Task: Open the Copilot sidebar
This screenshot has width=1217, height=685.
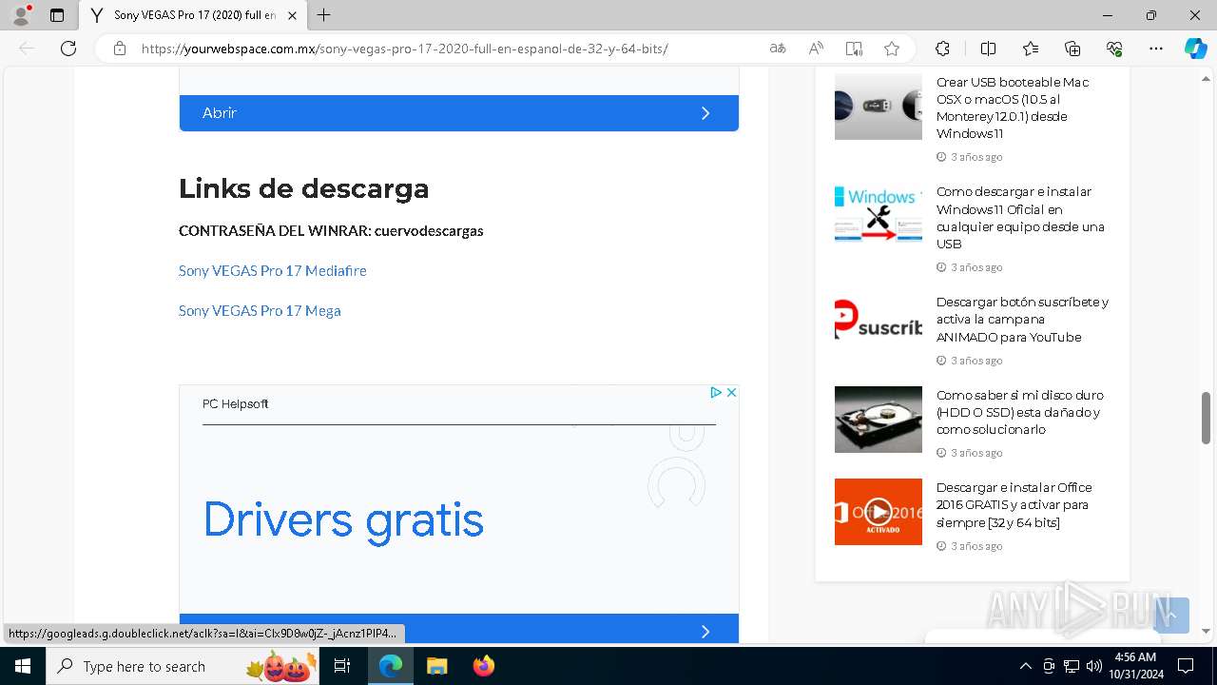Action: point(1195,49)
